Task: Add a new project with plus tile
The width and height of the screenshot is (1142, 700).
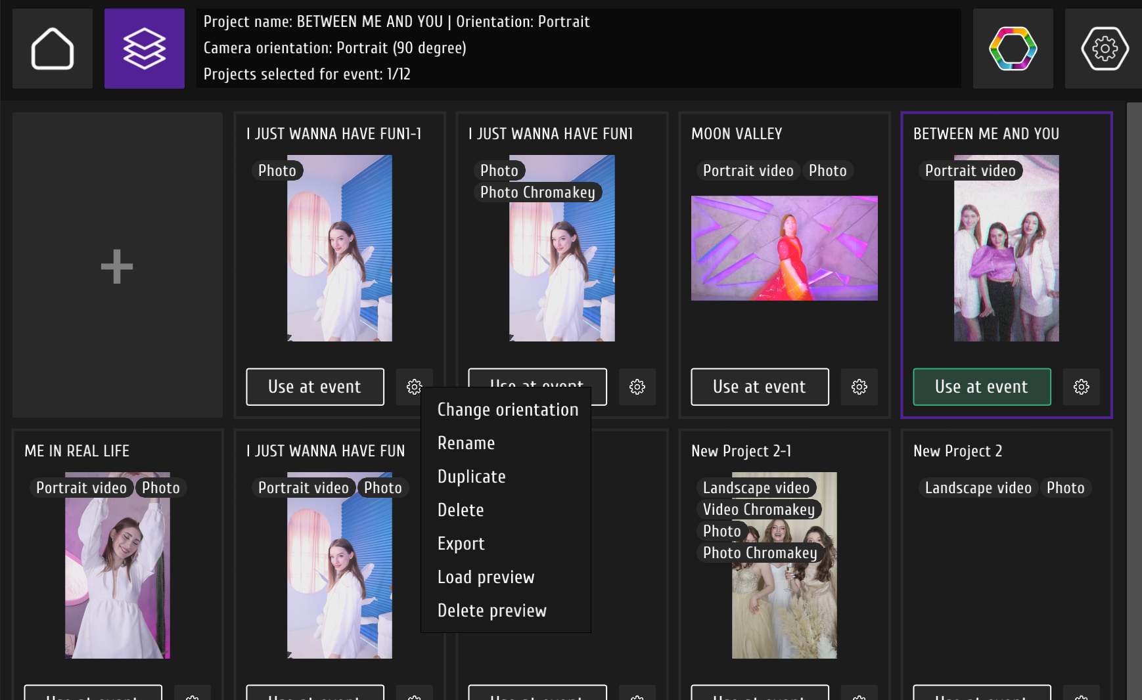Action: point(118,265)
